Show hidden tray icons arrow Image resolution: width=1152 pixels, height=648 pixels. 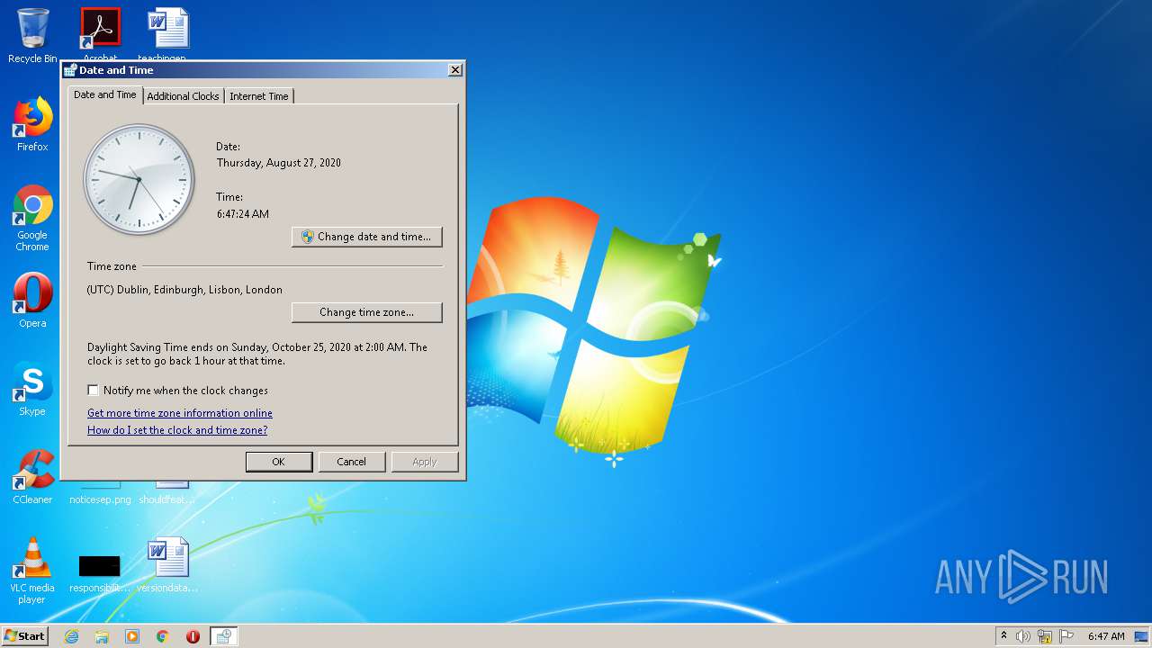click(1003, 636)
